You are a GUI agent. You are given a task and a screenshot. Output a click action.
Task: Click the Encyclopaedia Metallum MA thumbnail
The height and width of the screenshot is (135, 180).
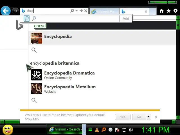tap(37, 89)
